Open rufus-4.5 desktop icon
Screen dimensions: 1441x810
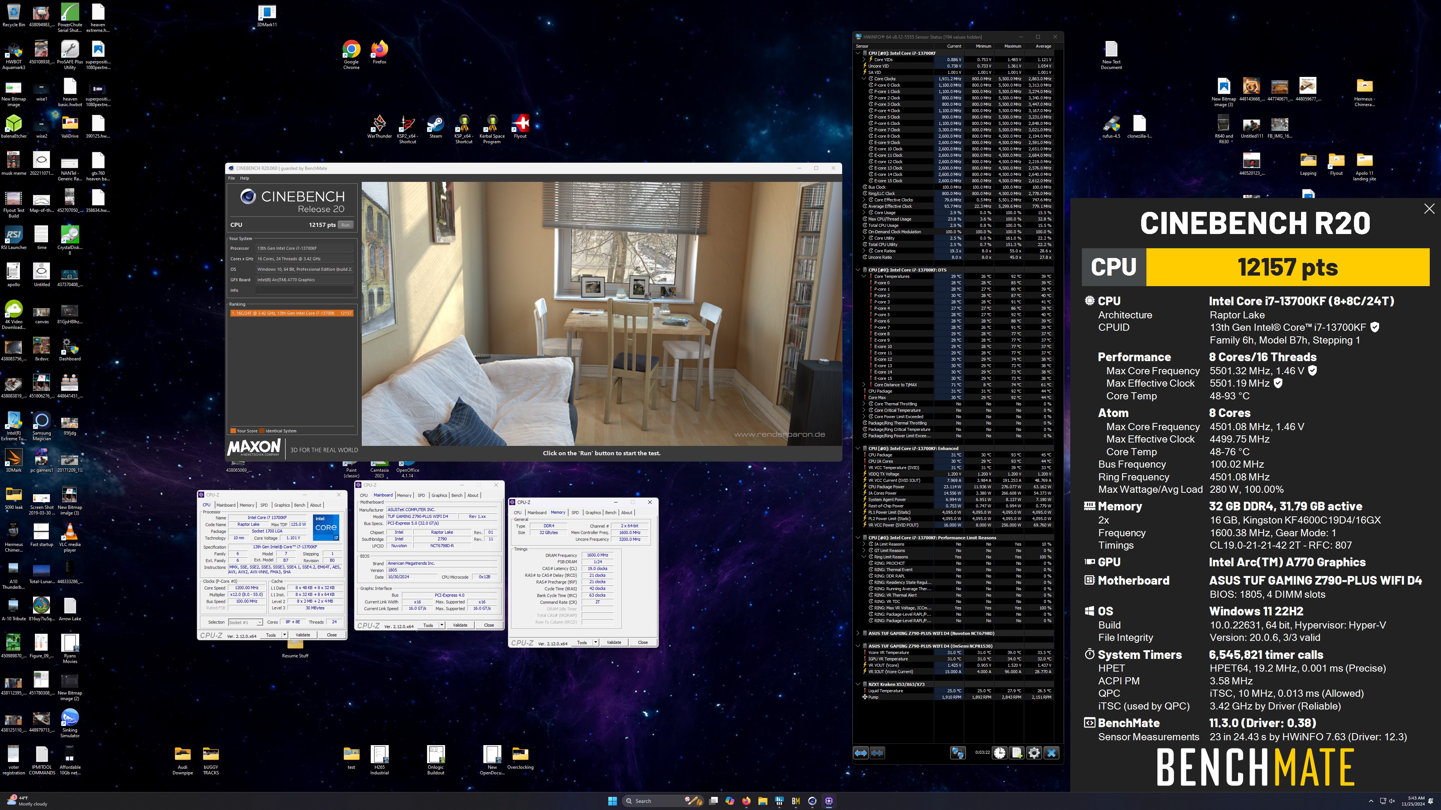pos(1111,126)
